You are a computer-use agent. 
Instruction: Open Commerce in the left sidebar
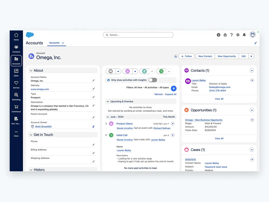[x=16, y=109]
